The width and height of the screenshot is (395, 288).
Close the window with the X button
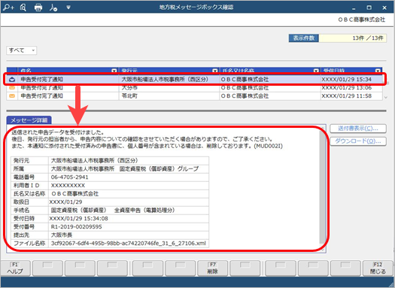384,8
